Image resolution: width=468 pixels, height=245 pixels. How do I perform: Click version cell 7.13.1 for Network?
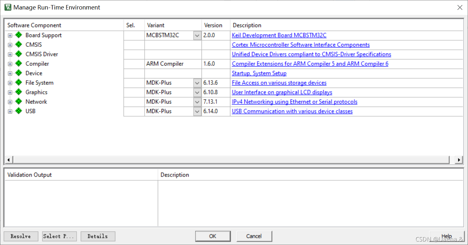(216, 102)
